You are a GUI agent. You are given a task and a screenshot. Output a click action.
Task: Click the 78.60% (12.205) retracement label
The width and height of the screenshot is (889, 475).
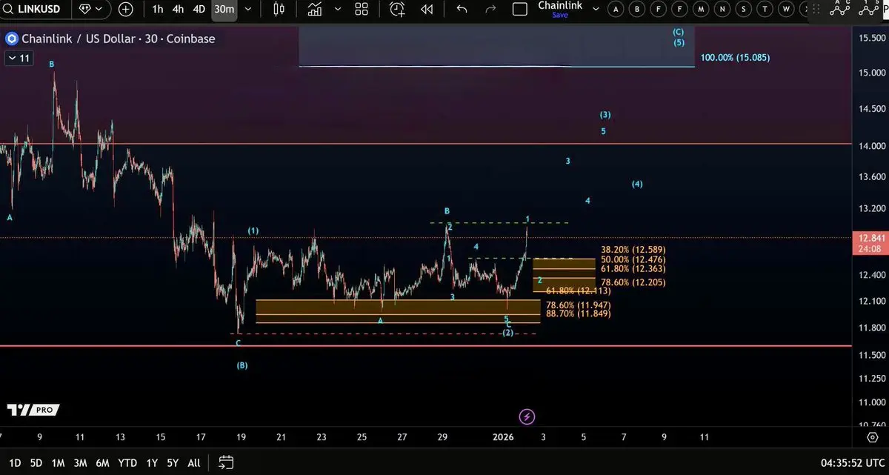tap(633, 282)
